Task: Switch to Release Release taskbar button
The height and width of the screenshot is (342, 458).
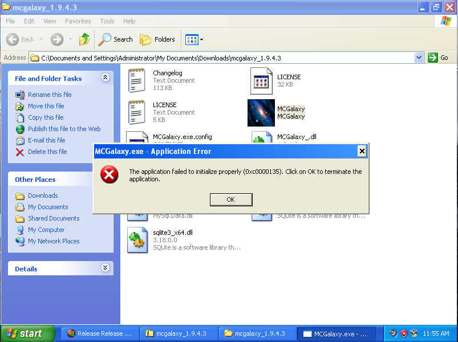Action: pos(99,333)
